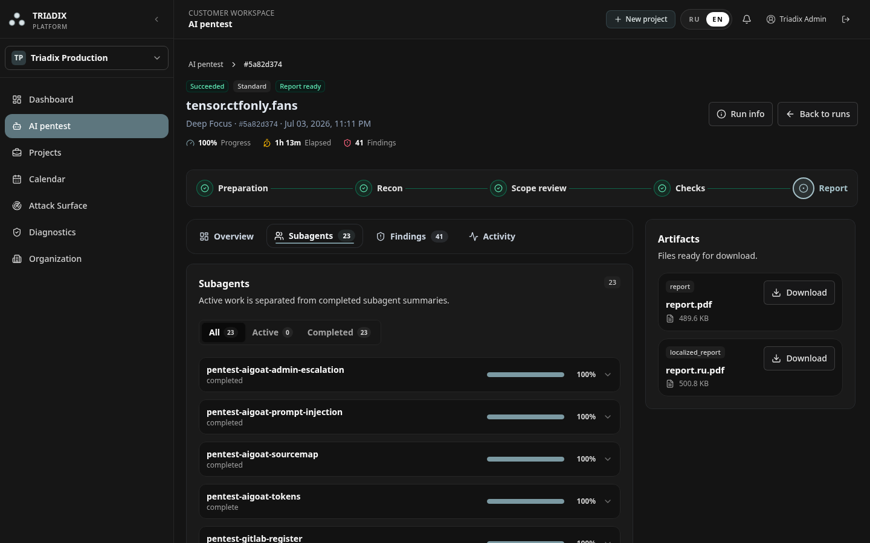870x543 pixels.
Task: Open Run info
Action: pos(740,114)
